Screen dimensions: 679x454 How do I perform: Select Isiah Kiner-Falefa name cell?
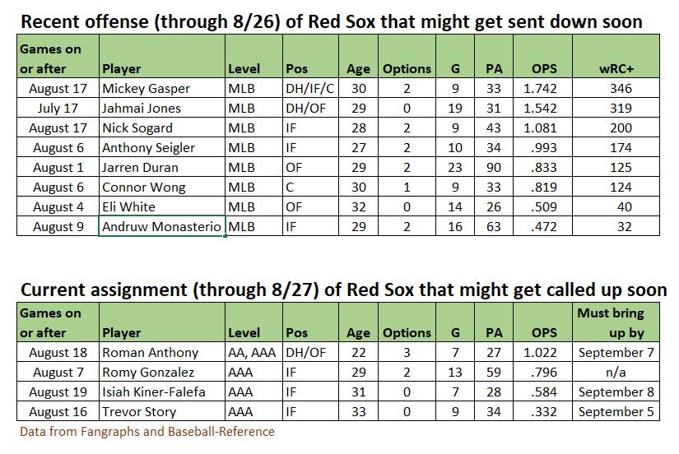click(162, 391)
